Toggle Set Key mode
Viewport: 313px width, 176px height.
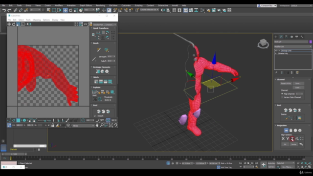pos(272,167)
